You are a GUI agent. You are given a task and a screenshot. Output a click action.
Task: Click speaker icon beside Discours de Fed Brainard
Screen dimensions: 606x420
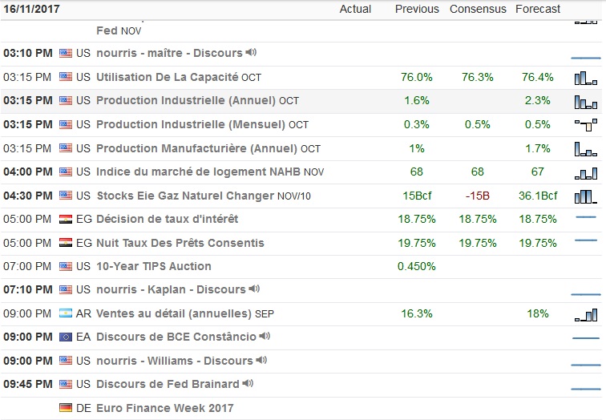click(249, 384)
